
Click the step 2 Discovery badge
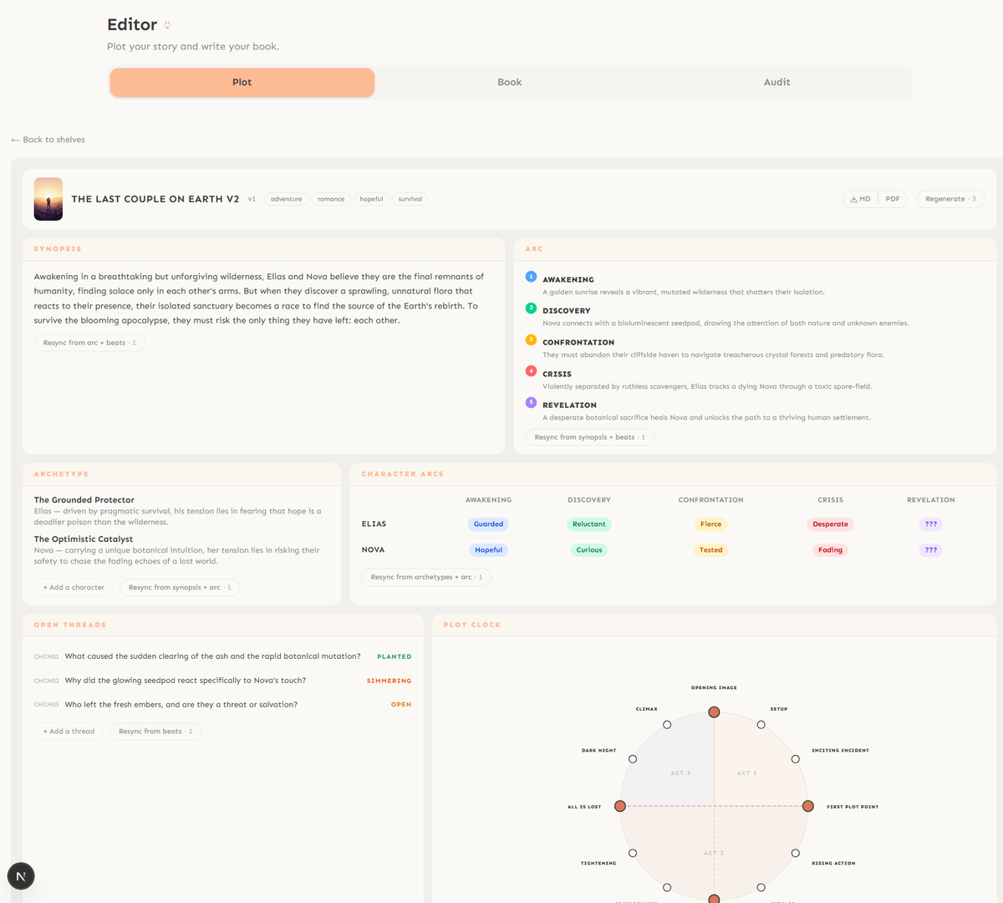[x=532, y=308]
